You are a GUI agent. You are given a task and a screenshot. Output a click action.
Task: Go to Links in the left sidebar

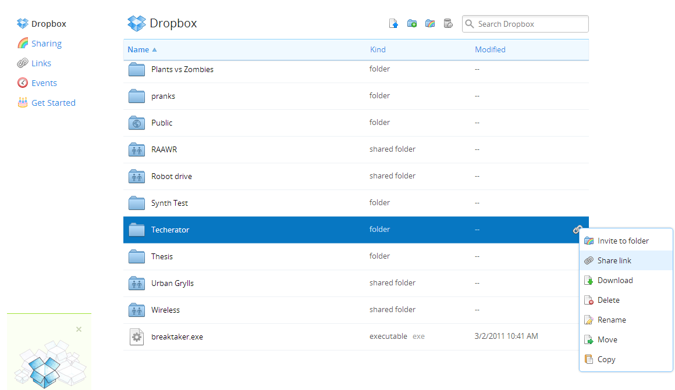click(34, 63)
